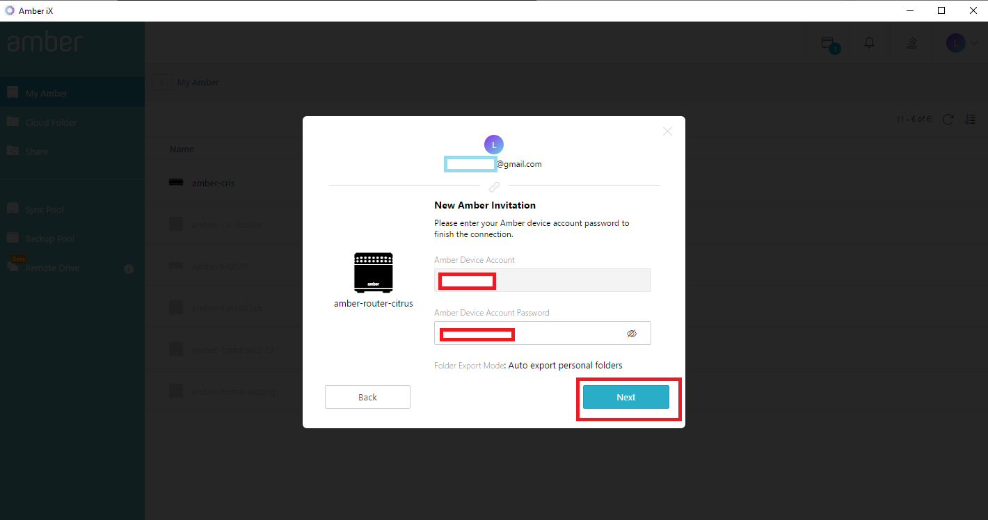This screenshot has height=520, width=988.
Task: Click the Amber iX app icon in title bar
Action: (x=10, y=10)
